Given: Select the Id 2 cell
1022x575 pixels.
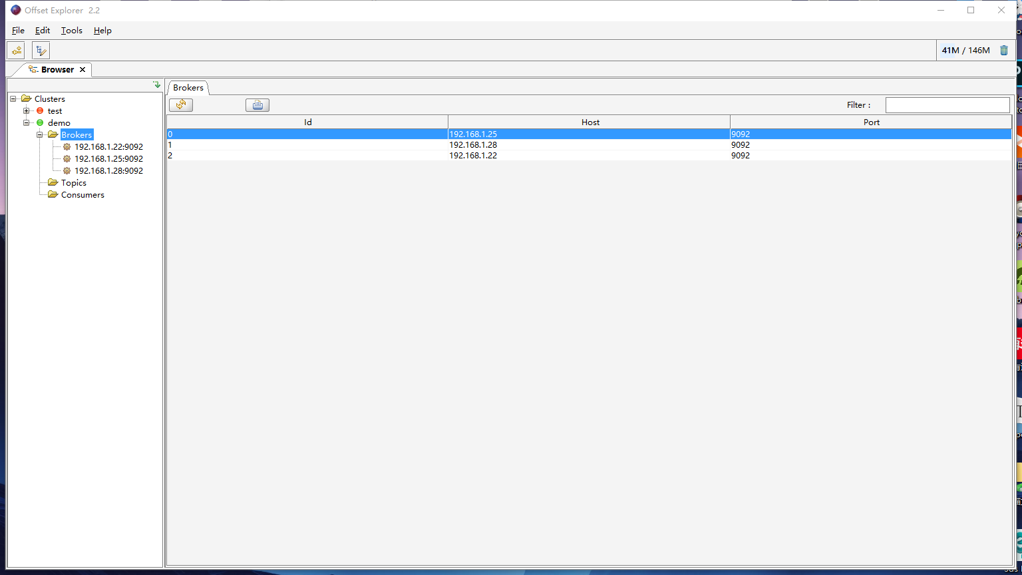Looking at the screenshot, I should (307, 156).
